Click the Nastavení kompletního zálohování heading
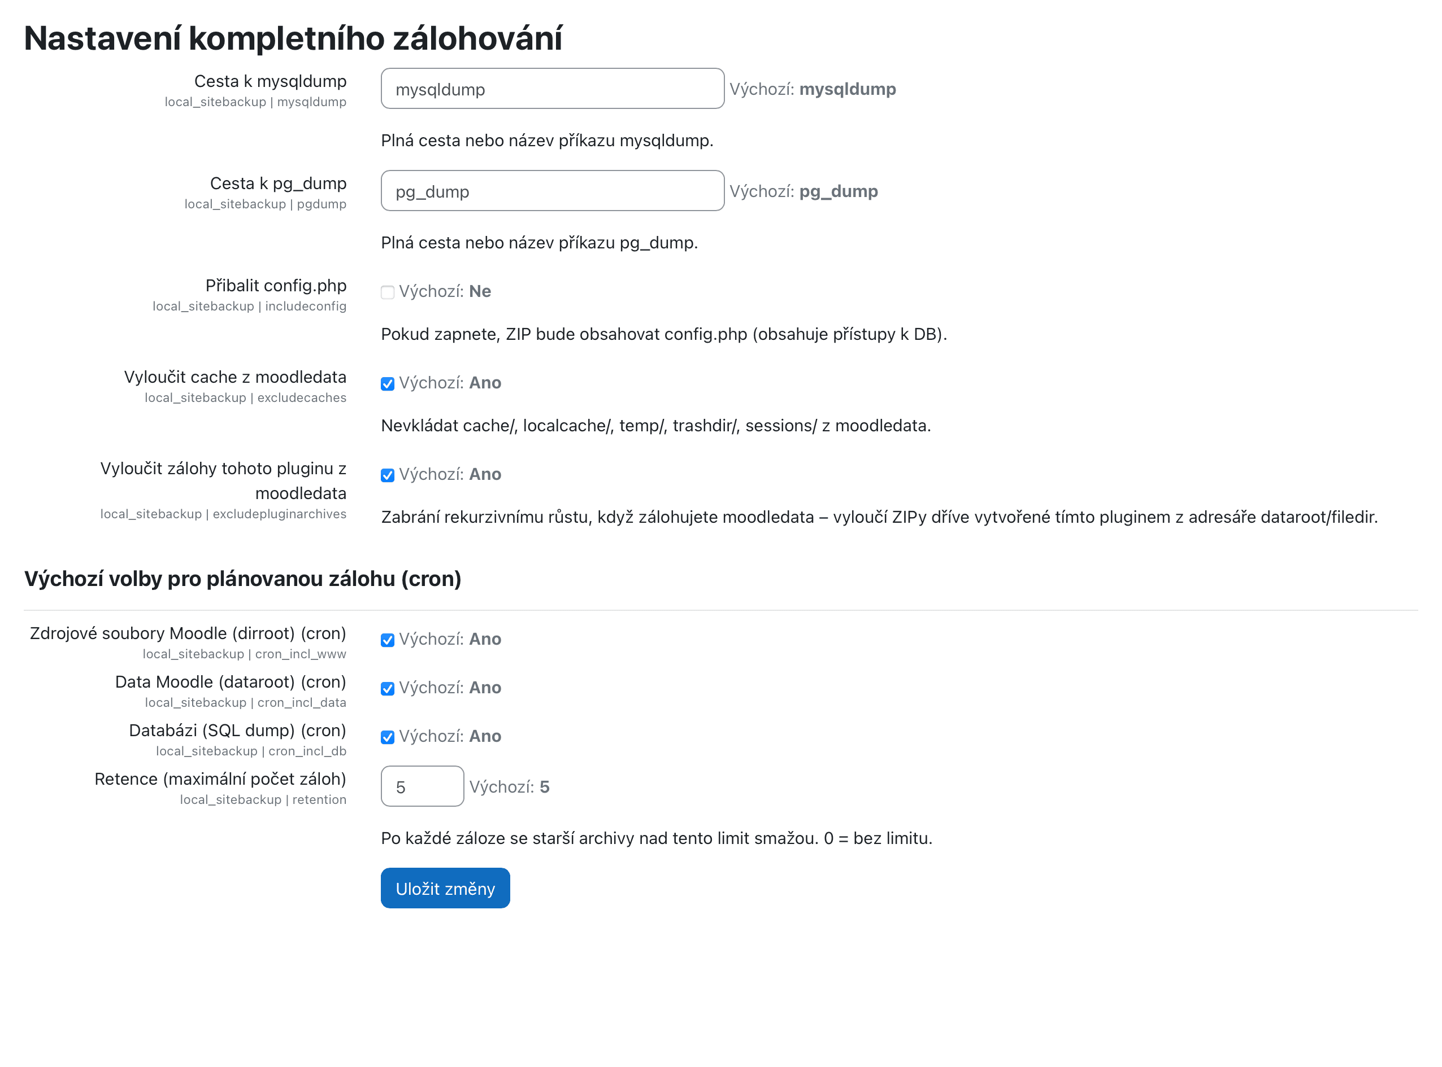Screen dimensions: 1442x1067 point(293,38)
